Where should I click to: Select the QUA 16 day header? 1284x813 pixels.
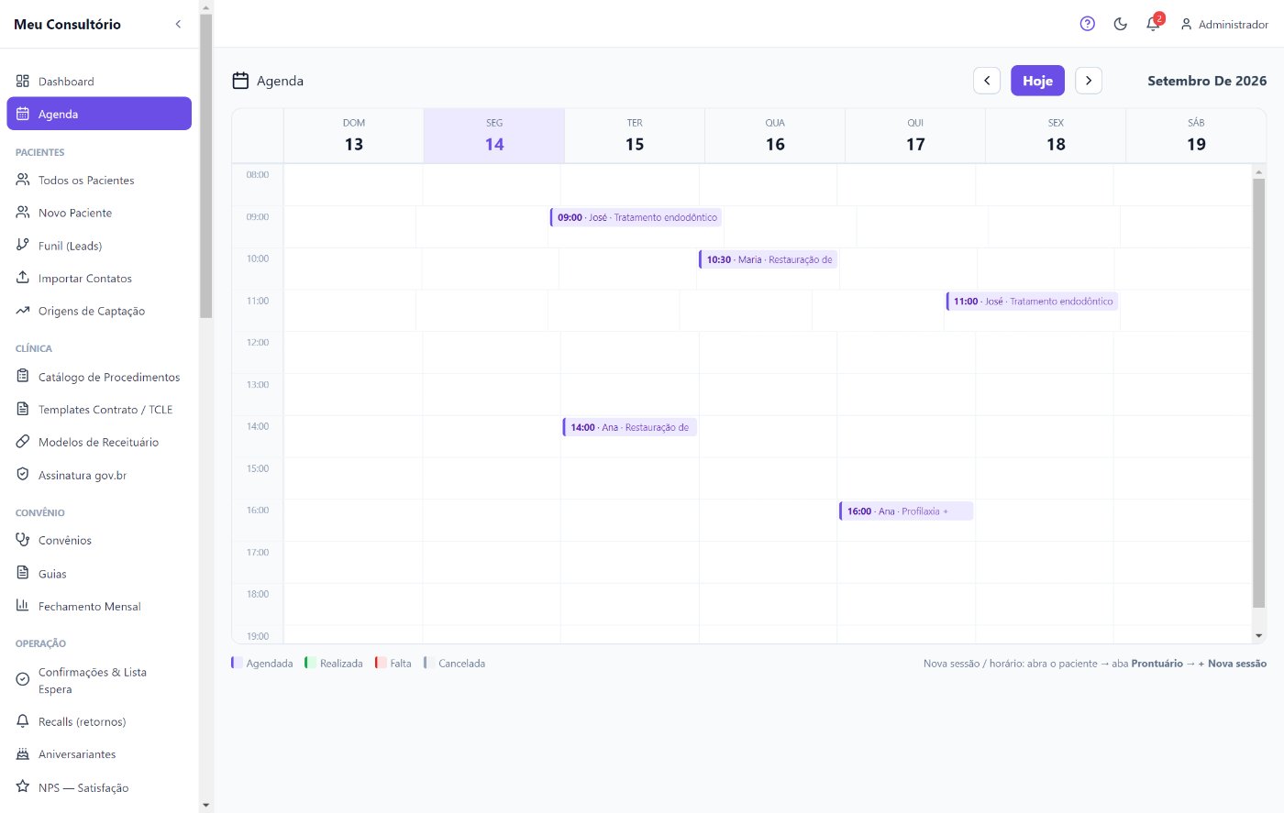[x=775, y=136]
